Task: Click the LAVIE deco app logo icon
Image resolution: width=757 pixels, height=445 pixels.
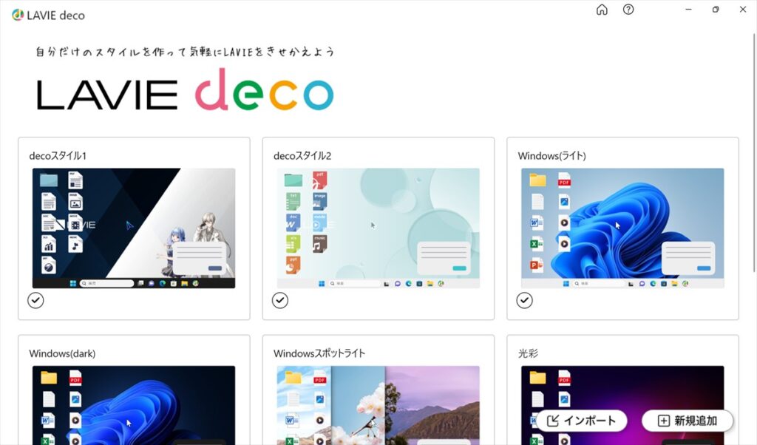Action: 18,15
